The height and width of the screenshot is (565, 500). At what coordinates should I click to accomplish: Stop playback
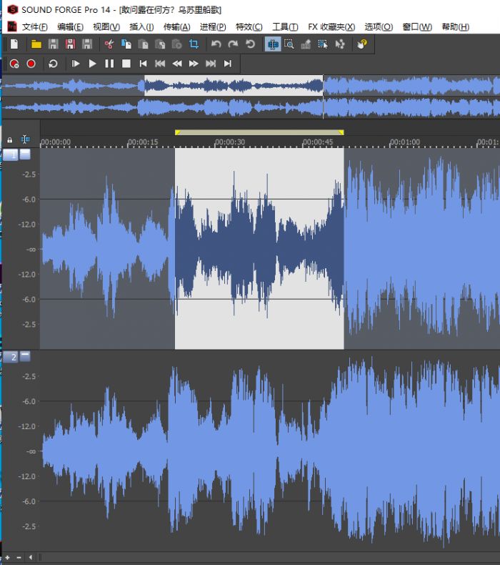[x=126, y=64]
